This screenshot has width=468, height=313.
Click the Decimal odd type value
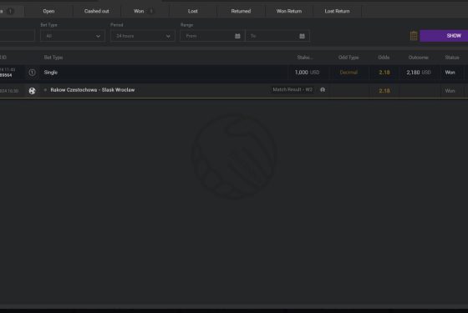click(x=348, y=73)
